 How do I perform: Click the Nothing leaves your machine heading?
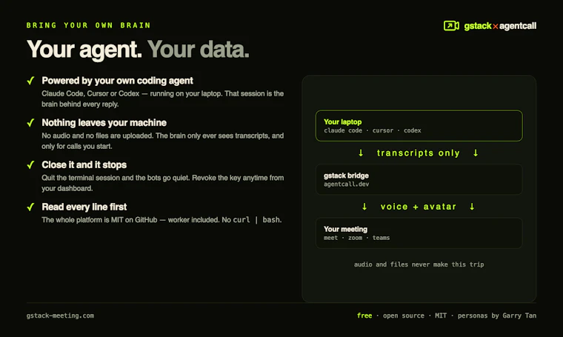104,123
